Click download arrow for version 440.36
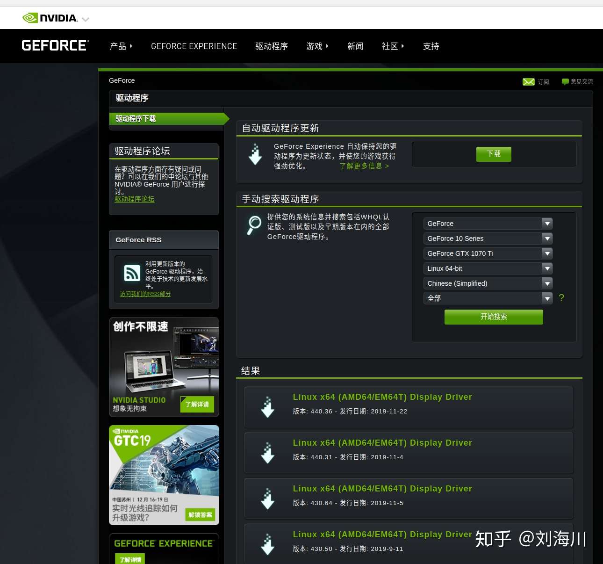This screenshot has height=564, width=603. coord(268,407)
